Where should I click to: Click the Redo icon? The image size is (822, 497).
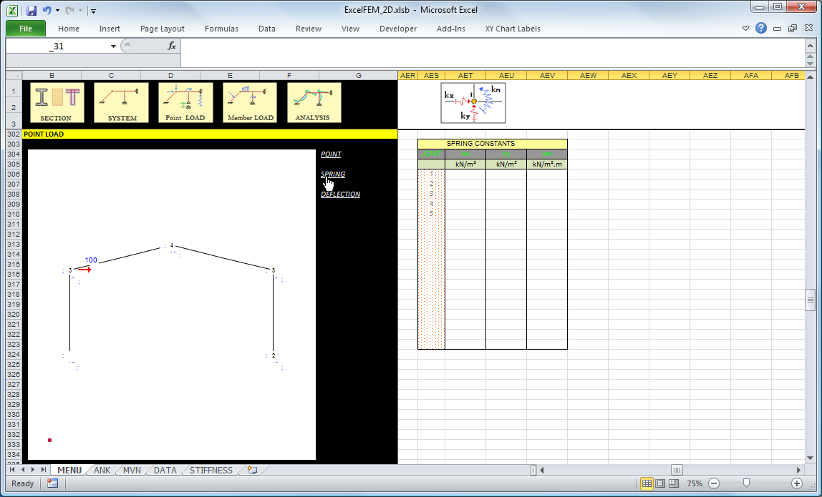(x=69, y=10)
